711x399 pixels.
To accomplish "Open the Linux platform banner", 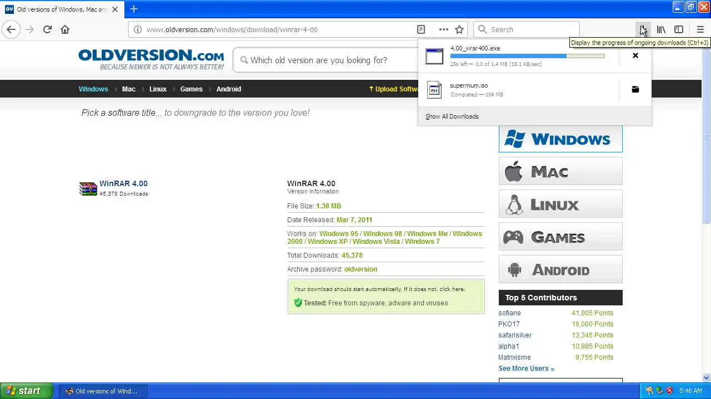I will coord(560,204).
